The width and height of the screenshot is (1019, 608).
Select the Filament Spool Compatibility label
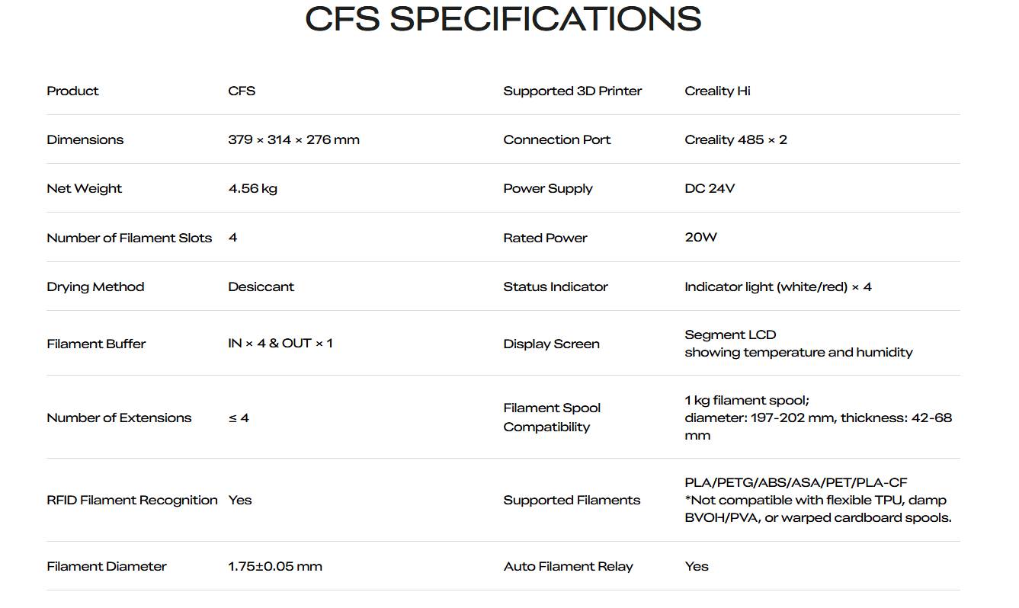click(x=552, y=418)
